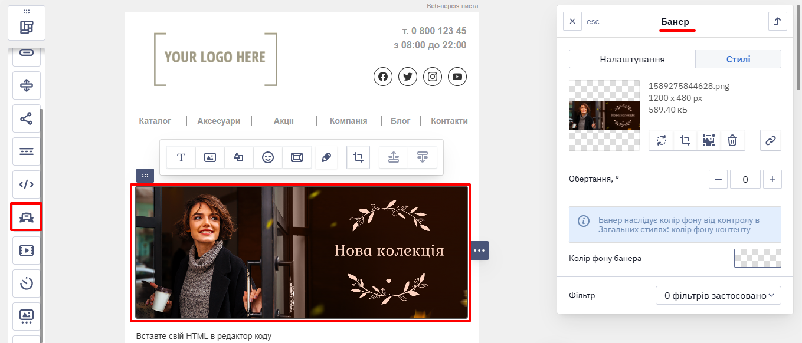This screenshot has width=802, height=343.
Task: Select the Button block icon in sidebar
Action: [x=27, y=54]
